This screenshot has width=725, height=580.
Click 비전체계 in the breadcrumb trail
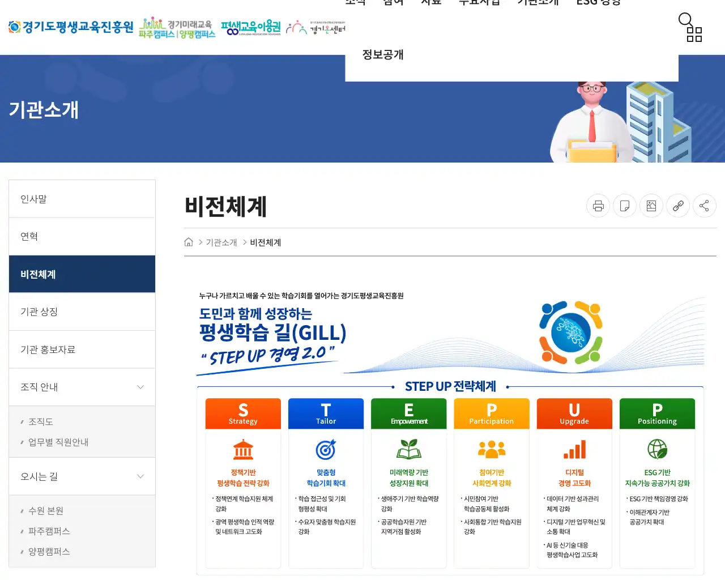(x=266, y=242)
